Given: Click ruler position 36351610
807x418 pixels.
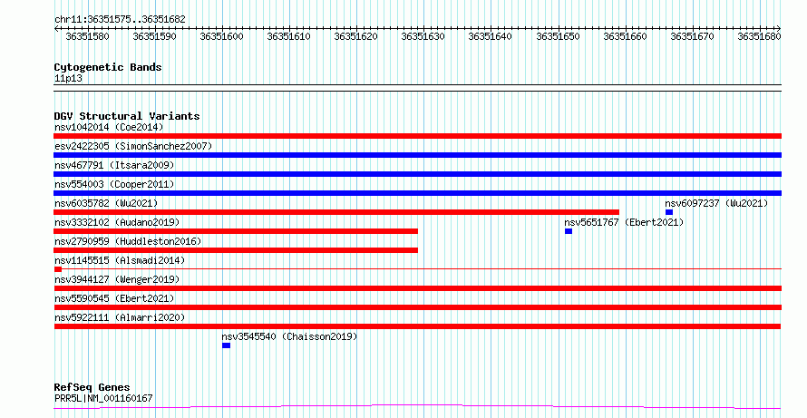Looking at the screenshot, I should [289, 36].
